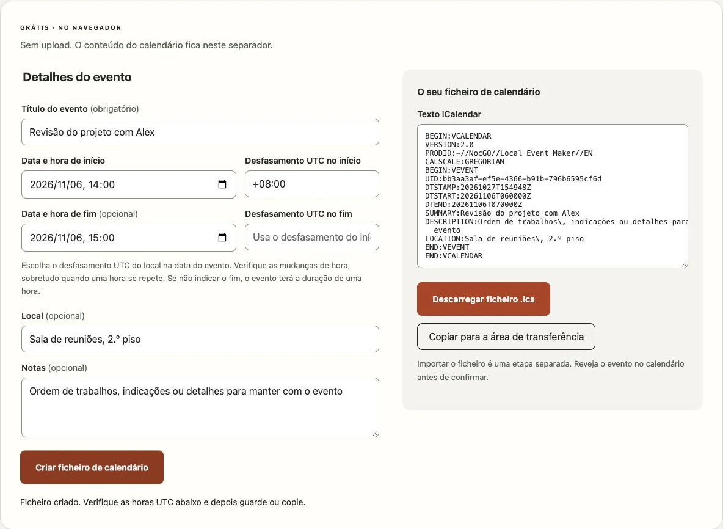Screen dimensions: 723x529
Task: Click inside the Notas text area
Action: point(200,407)
